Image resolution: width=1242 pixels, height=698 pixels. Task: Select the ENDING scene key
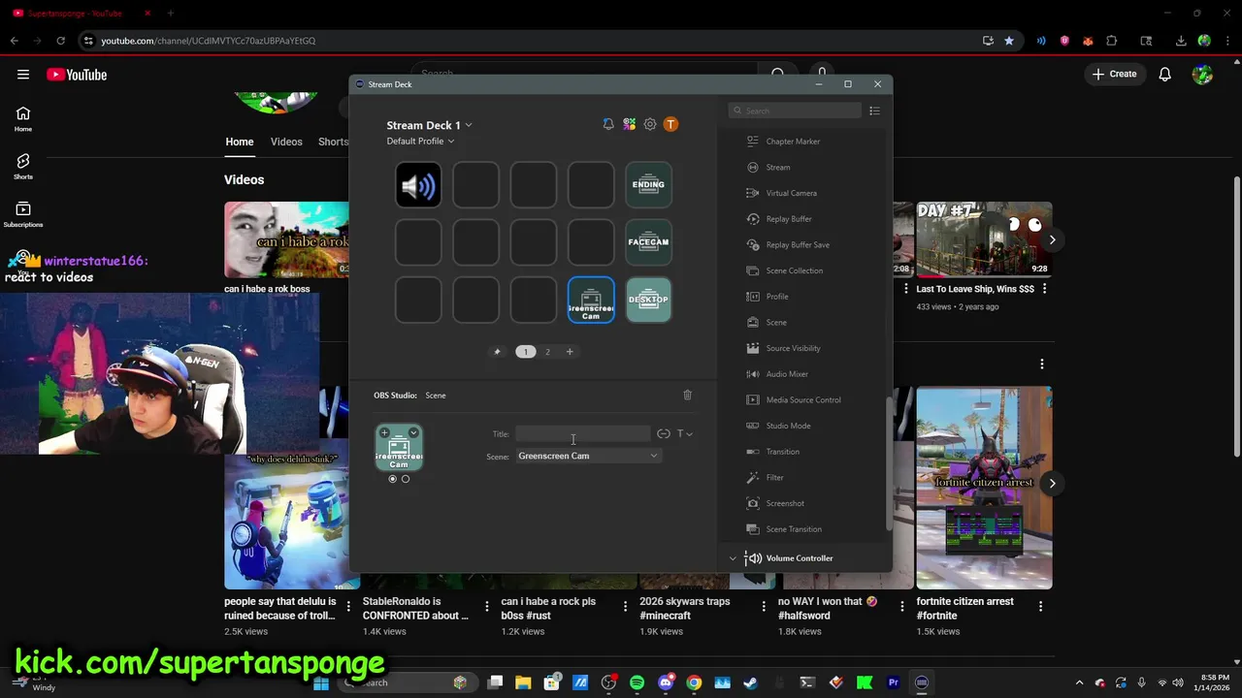tap(648, 185)
